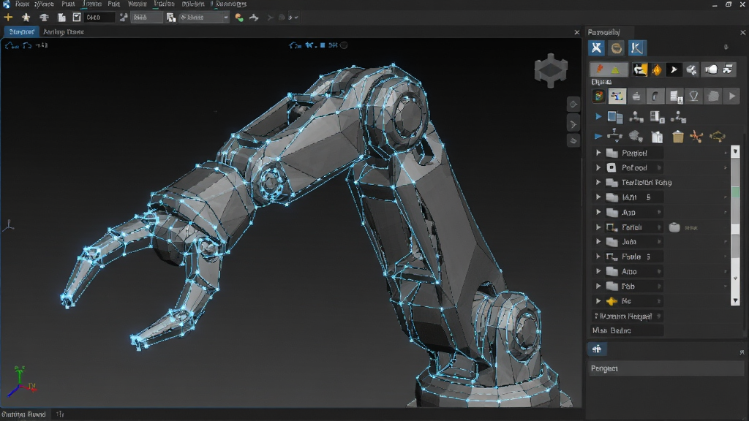
Task: Select the yellow ring icon
Action: tap(718, 137)
